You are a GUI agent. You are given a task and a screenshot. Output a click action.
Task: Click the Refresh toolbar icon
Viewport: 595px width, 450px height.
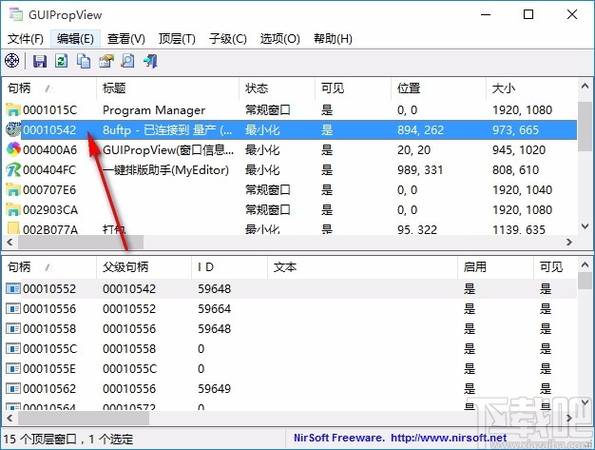click(61, 61)
